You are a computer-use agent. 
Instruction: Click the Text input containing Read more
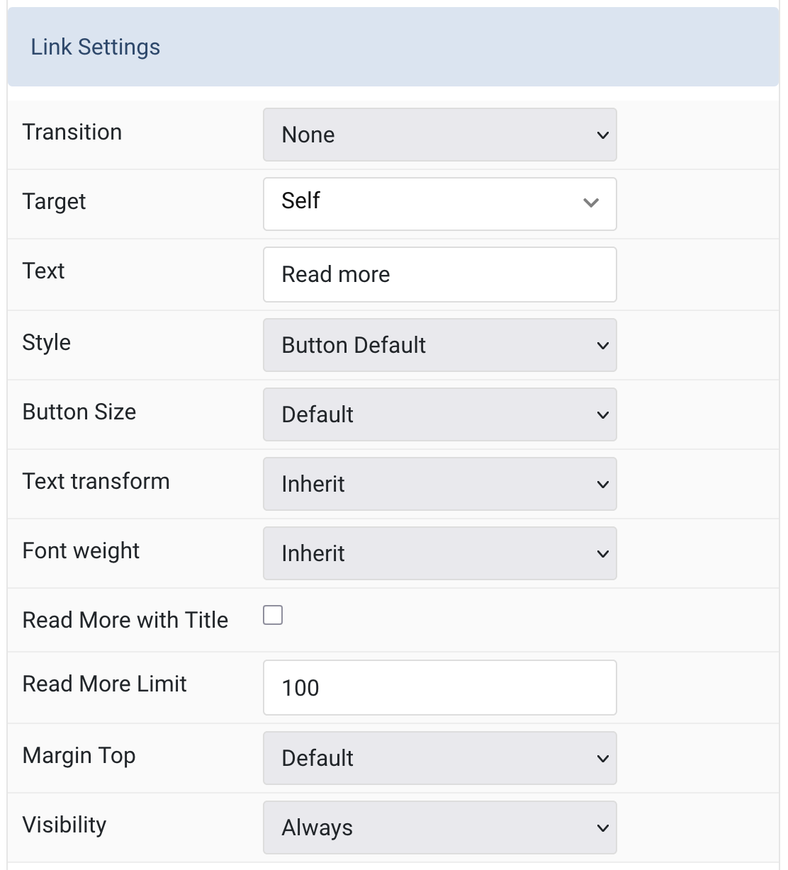tap(439, 274)
